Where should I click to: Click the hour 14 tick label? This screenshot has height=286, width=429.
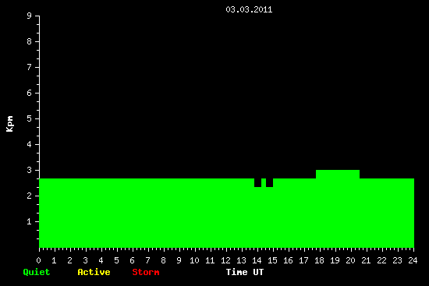257,260
